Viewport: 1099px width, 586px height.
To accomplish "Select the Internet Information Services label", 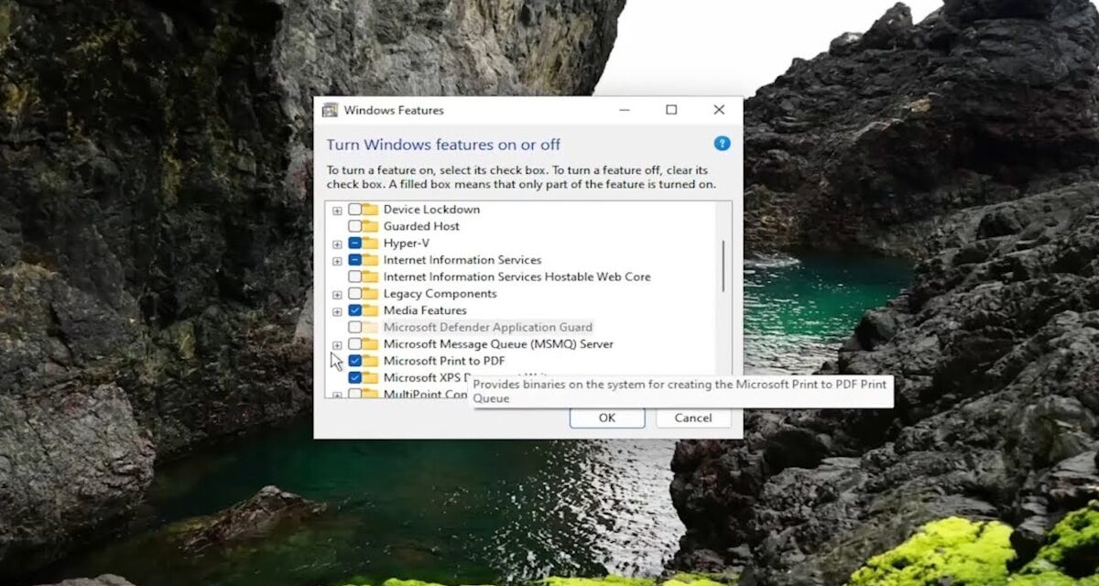I will (x=462, y=260).
